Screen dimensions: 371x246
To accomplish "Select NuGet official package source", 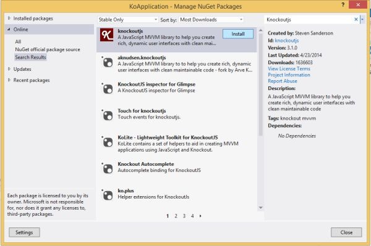I will [x=48, y=49].
